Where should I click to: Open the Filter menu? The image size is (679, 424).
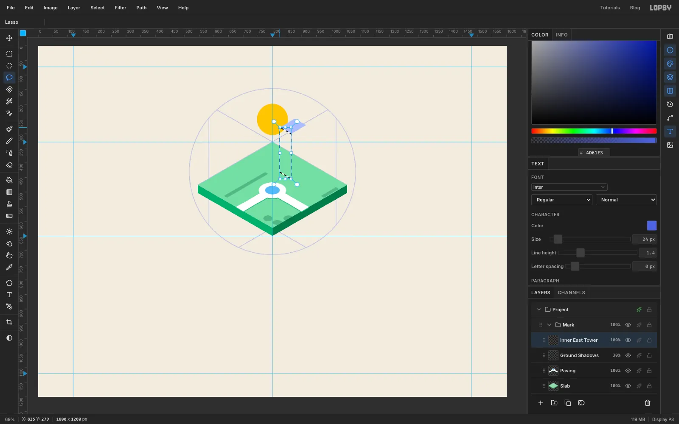[121, 8]
